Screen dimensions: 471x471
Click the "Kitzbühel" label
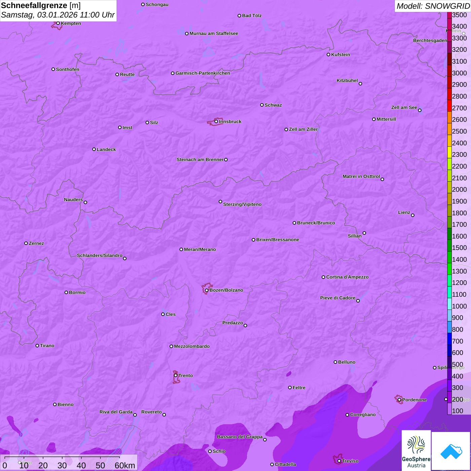click(347, 80)
